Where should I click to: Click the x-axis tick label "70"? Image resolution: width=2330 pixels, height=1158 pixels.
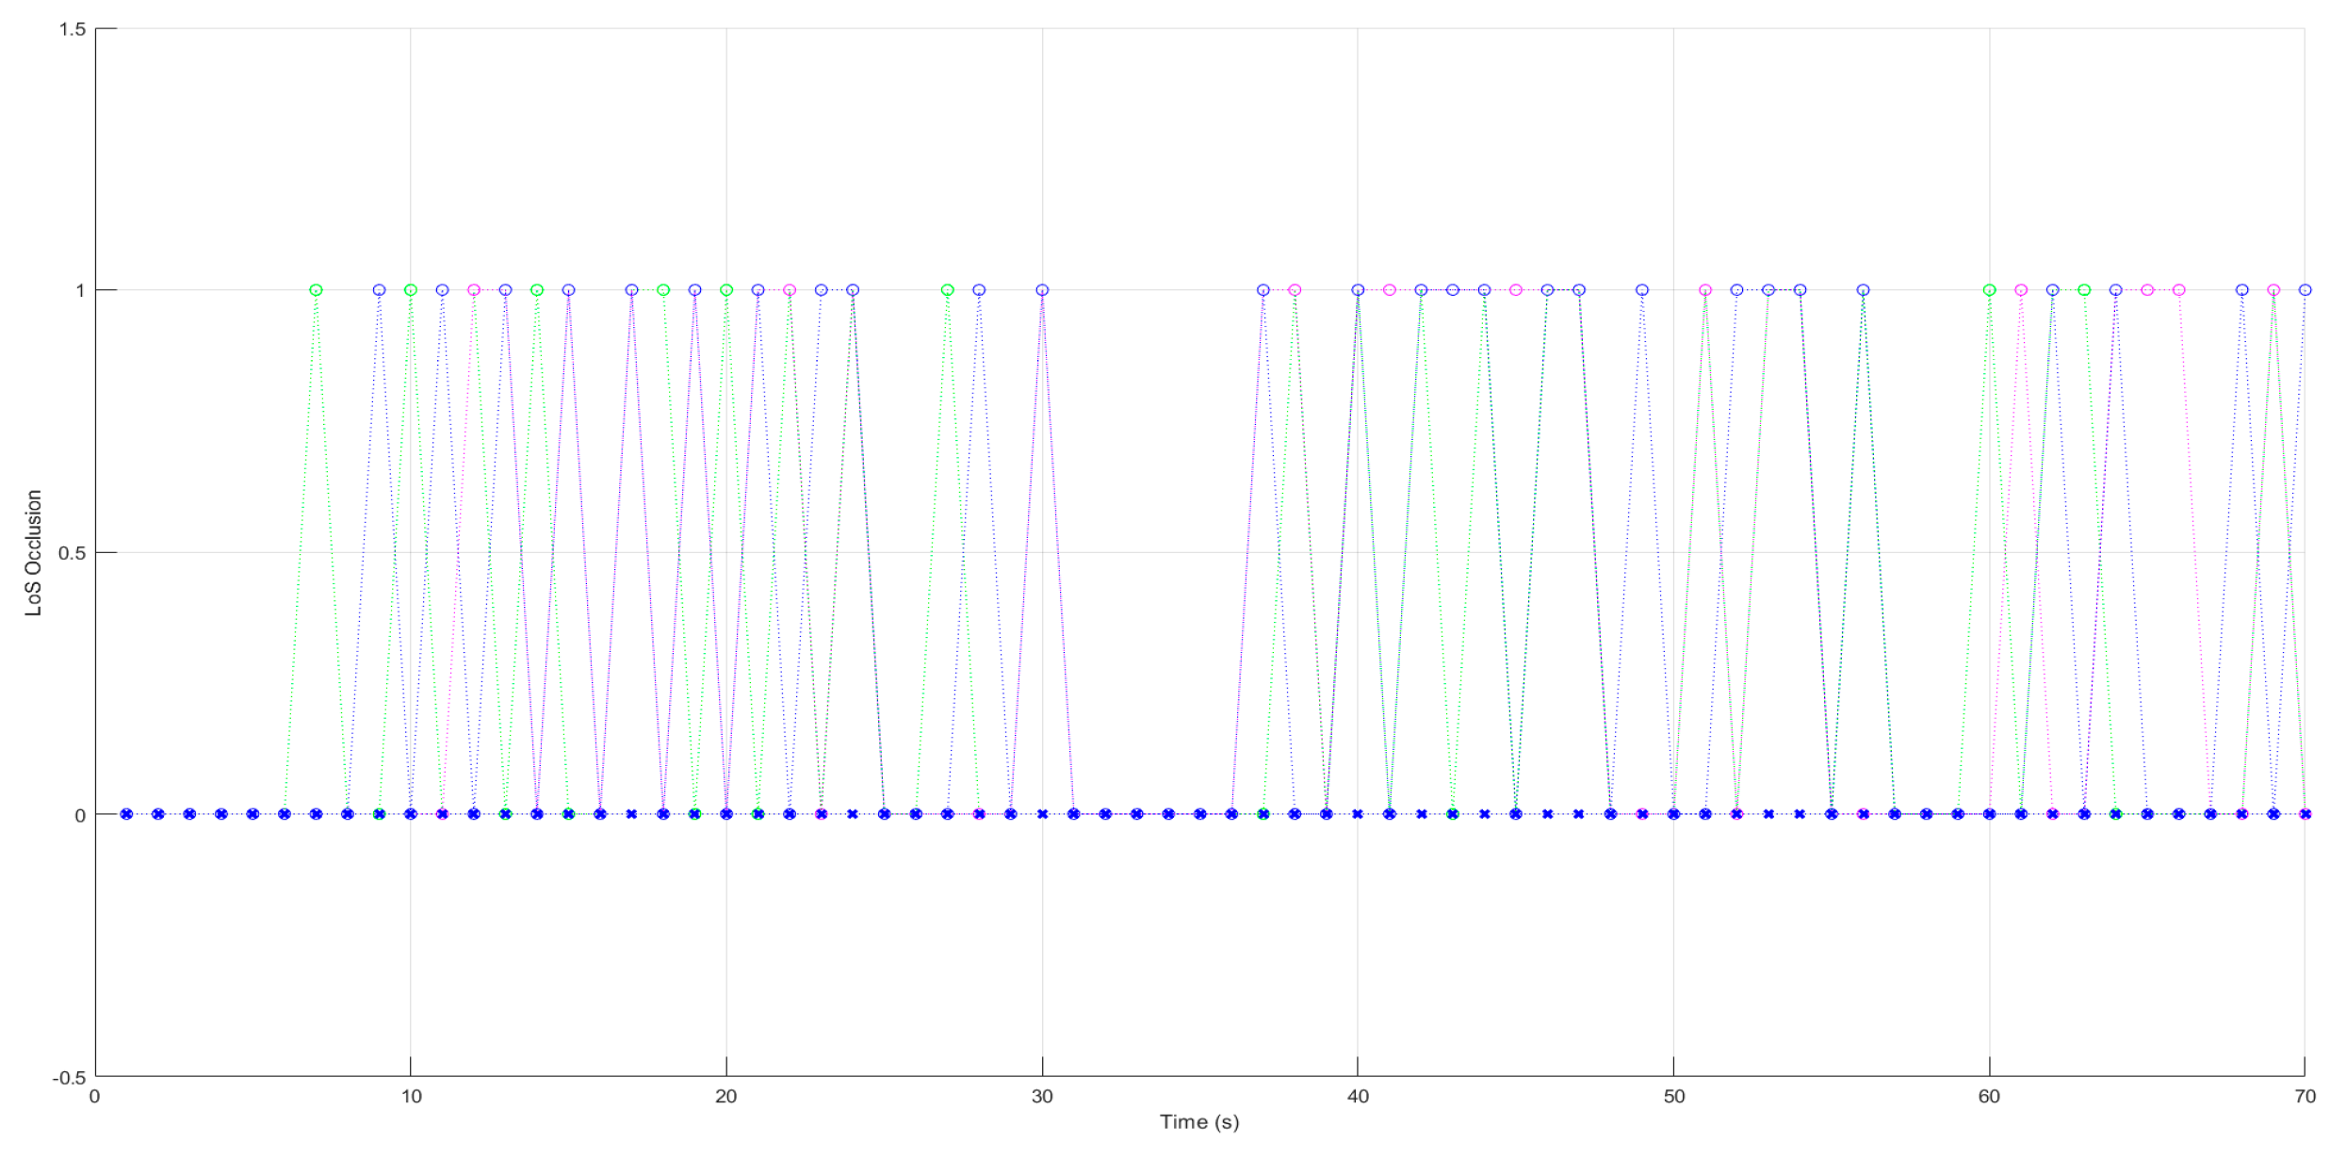click(2305, 1096)
